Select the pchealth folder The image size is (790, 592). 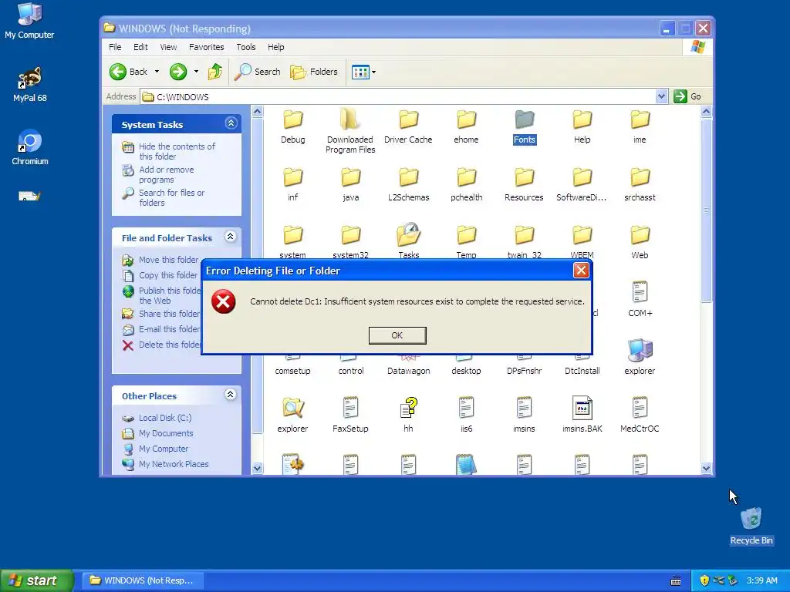pos(466,185)
